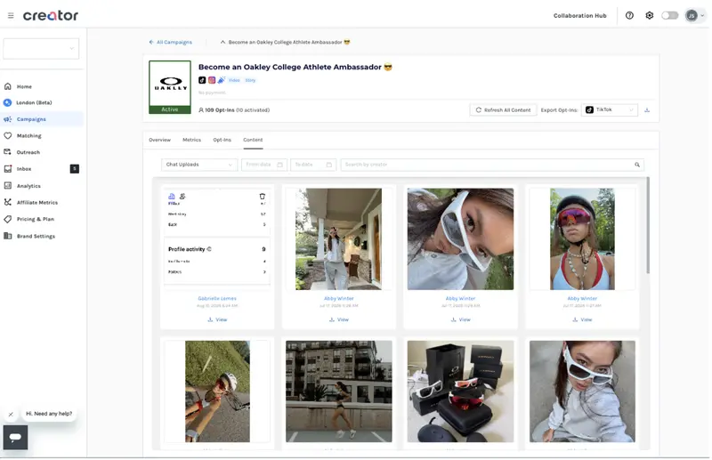This screenshot has width=712, height=460.
Task: Open Collaboration Hub
Action: coord(580,15)
